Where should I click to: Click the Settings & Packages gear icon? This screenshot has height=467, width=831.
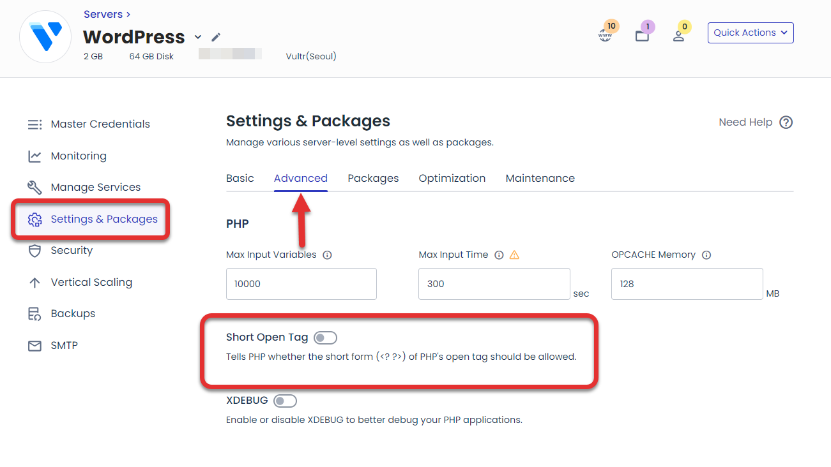tap(34, 219)
